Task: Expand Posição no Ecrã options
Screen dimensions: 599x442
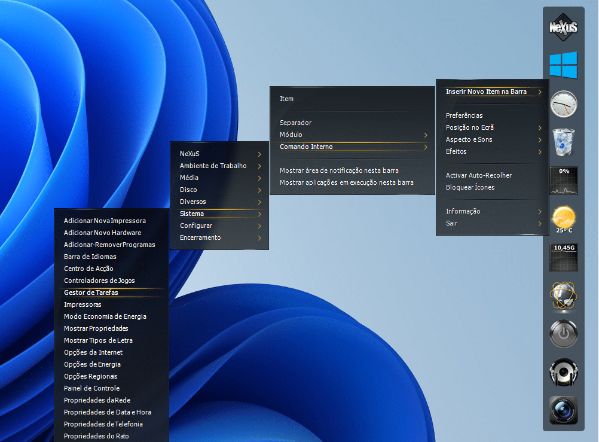Action: [x=469, y=127]
